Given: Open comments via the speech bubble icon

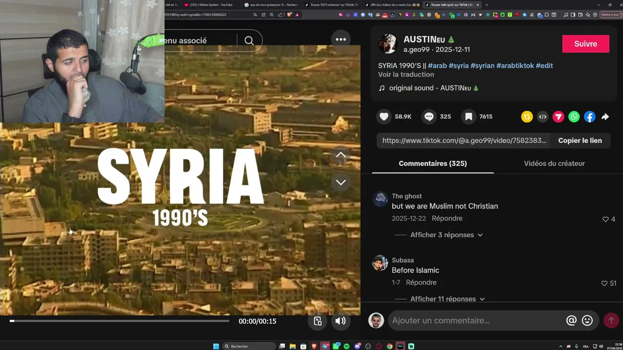Looking at the screenshot, I should (429, 117).
